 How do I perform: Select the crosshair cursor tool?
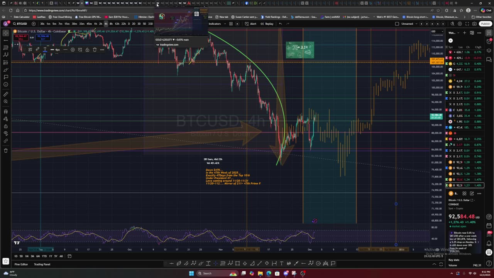[5, 33]
